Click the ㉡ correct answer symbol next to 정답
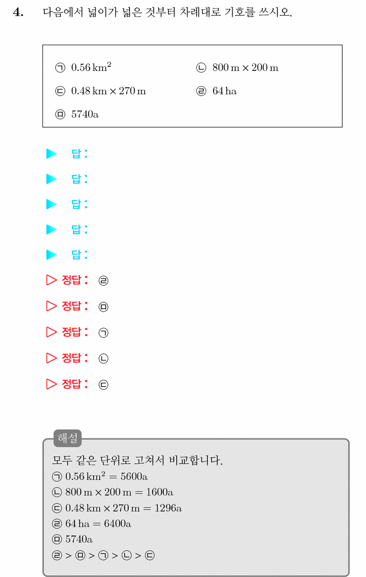 104,358
